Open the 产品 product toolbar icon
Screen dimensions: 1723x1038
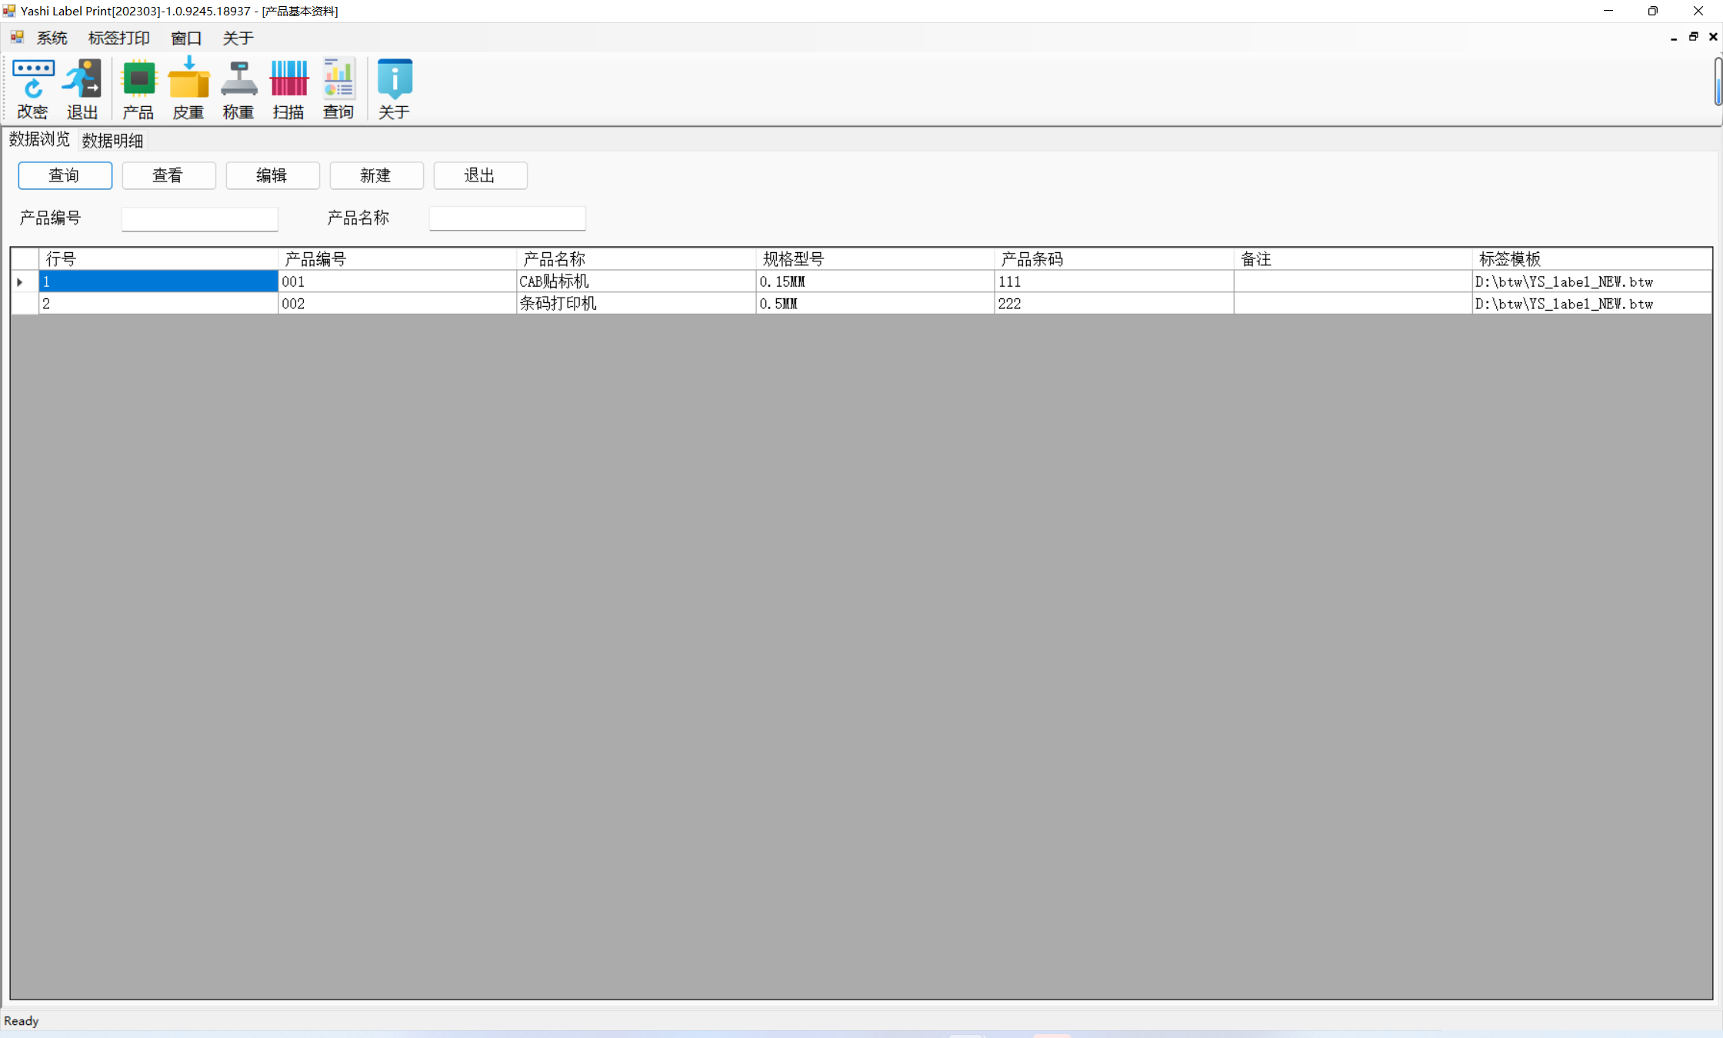click(x=138, y=89)
